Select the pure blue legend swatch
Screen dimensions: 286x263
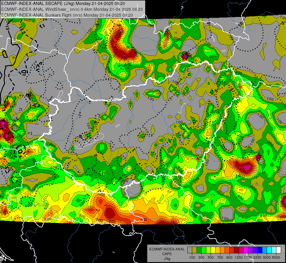pos(260,250)
